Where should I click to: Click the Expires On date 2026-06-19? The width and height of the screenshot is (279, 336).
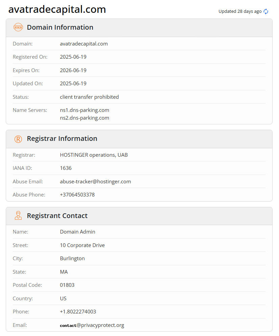click(73, 70)
